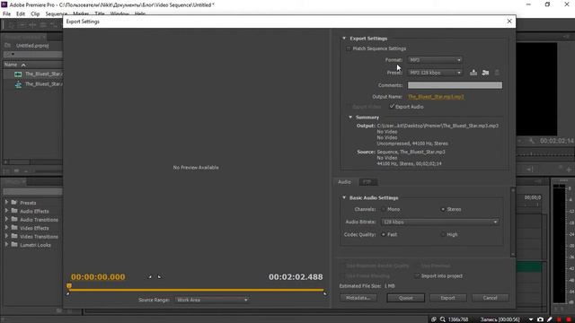Viewport: 575px width, 323px height.
Task: Open the File menu
Action: pyautogui.click(x=6, y=14)
